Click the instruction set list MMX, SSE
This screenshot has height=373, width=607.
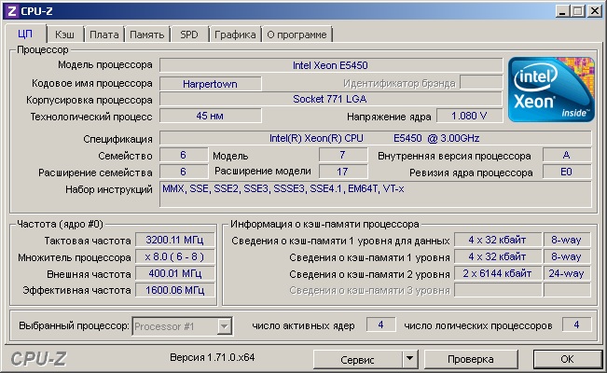(x=376, y=194)
